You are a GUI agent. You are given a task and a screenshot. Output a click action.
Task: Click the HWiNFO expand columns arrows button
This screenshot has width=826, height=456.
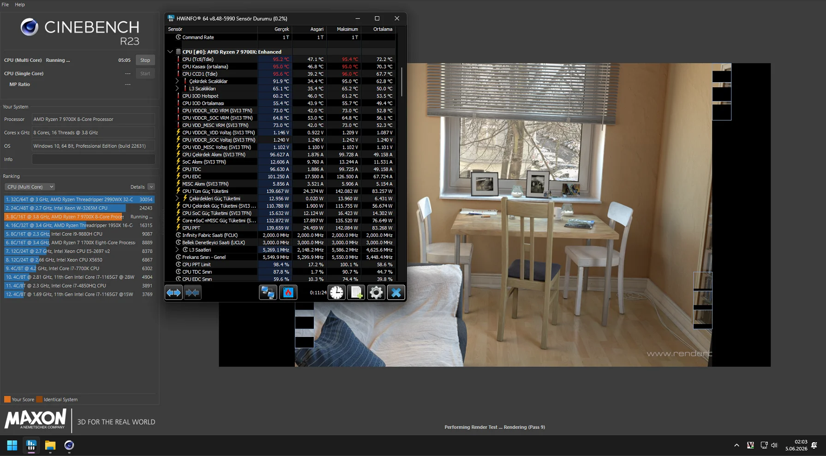click(x=174, y=292)
